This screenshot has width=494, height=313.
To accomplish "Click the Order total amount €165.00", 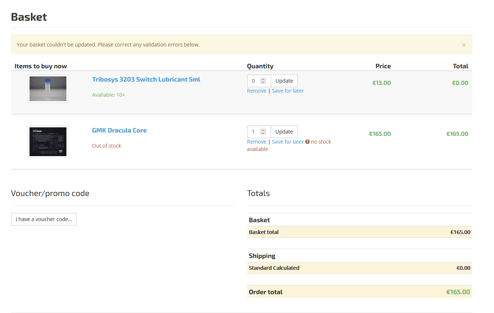I will (x=458, y=292).
